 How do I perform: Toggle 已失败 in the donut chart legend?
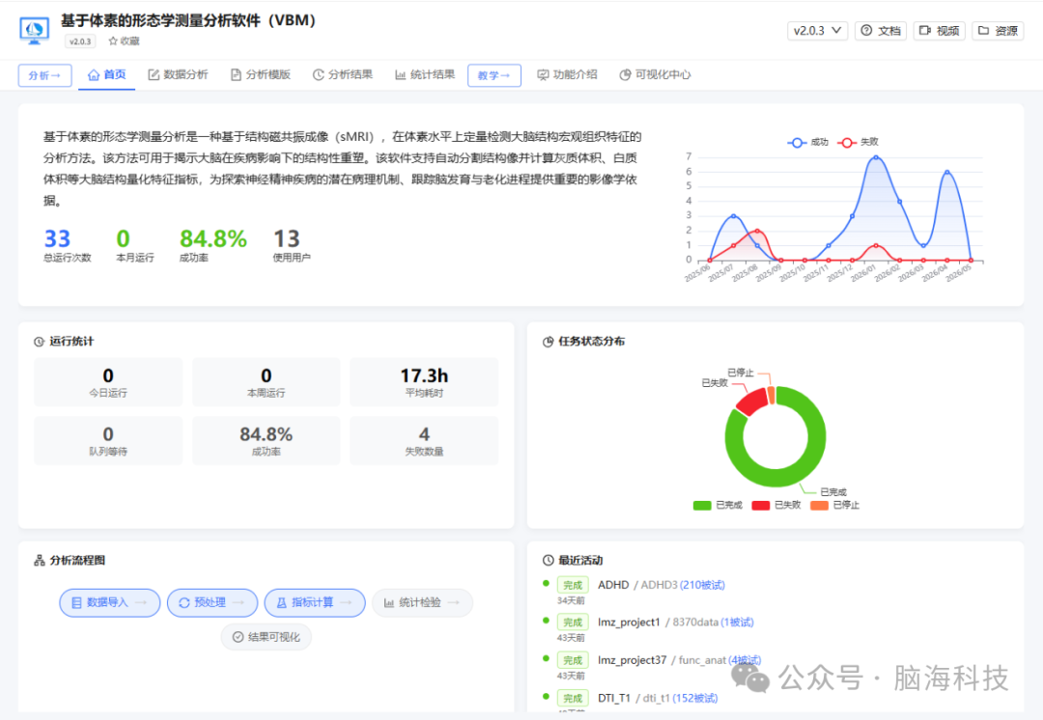pyautogui.click(x=776, y=506)
